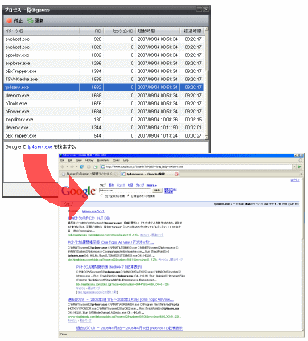Click the Google search text field
This screenshot has height=341, width=308.
pos(125,190)
